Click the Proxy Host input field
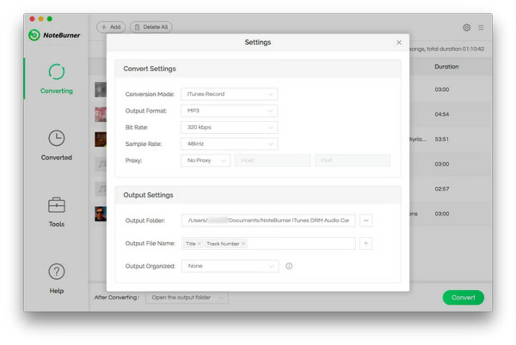 pyautogui.click(x=273, y=160)
